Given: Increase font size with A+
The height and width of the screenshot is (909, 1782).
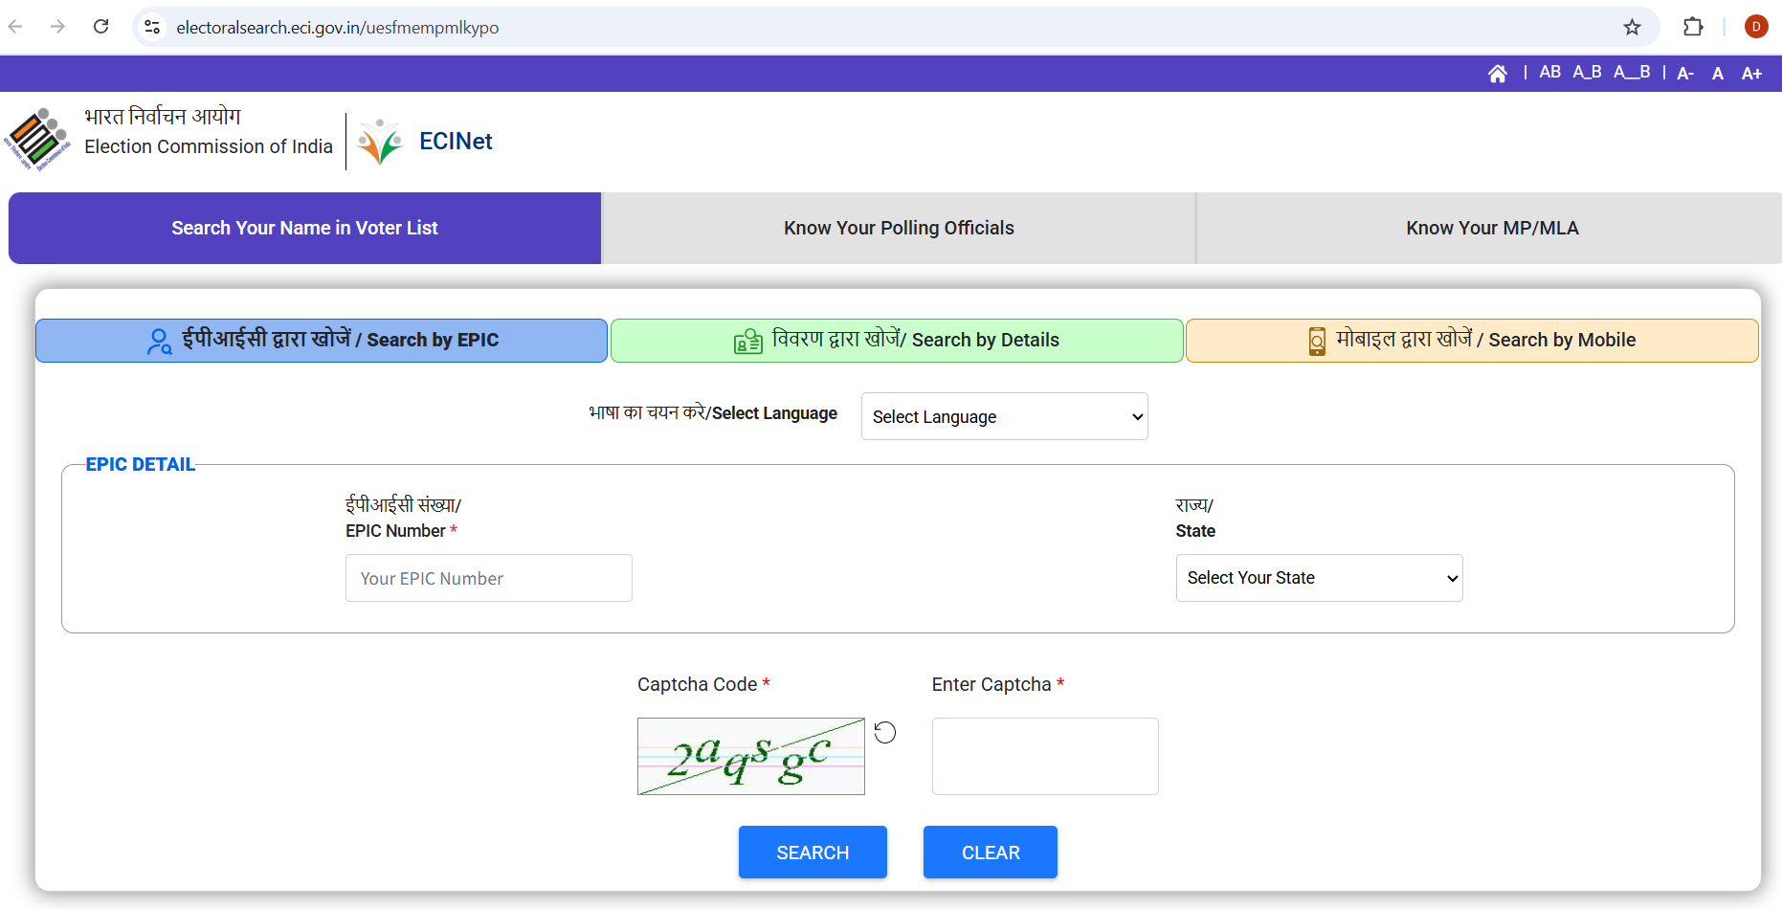Looking at the screenshot, I should [1751, 74].
